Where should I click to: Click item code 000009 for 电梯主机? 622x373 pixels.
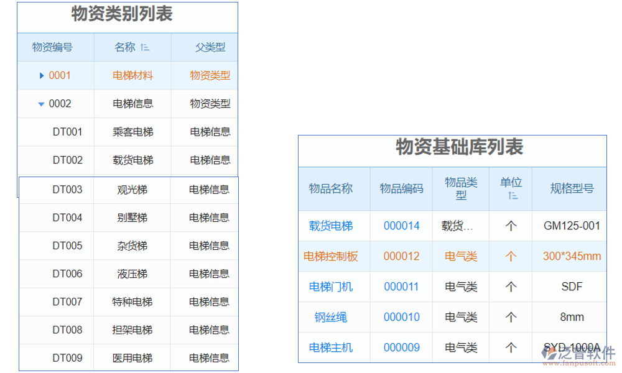pyautogui.click(x=401, y=348)
